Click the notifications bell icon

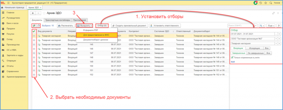pyautogui.click(x=255, y=3)
